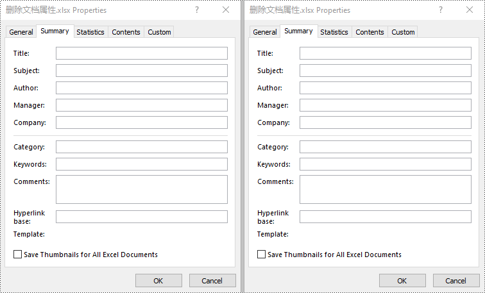Click Title field in right dialog
This screenshot has width=485, height=293.
pos(386,53)
